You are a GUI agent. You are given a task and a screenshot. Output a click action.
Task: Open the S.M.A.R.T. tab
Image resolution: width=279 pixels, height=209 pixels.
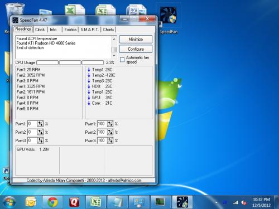click(90, 30)
